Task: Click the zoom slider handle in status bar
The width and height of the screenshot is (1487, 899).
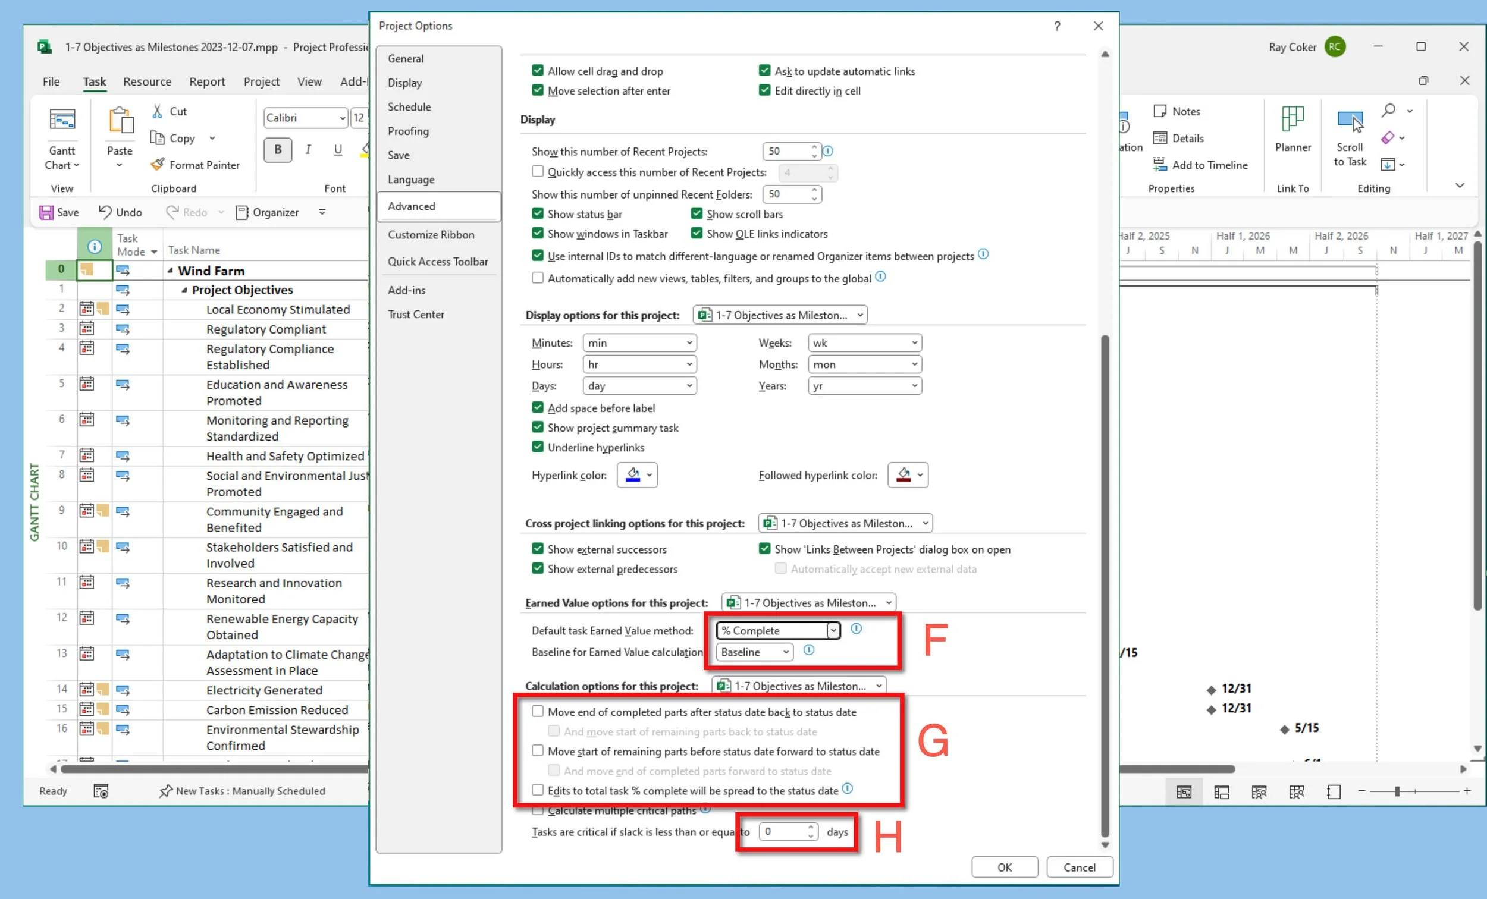Action: click(x=1397, y=791)
